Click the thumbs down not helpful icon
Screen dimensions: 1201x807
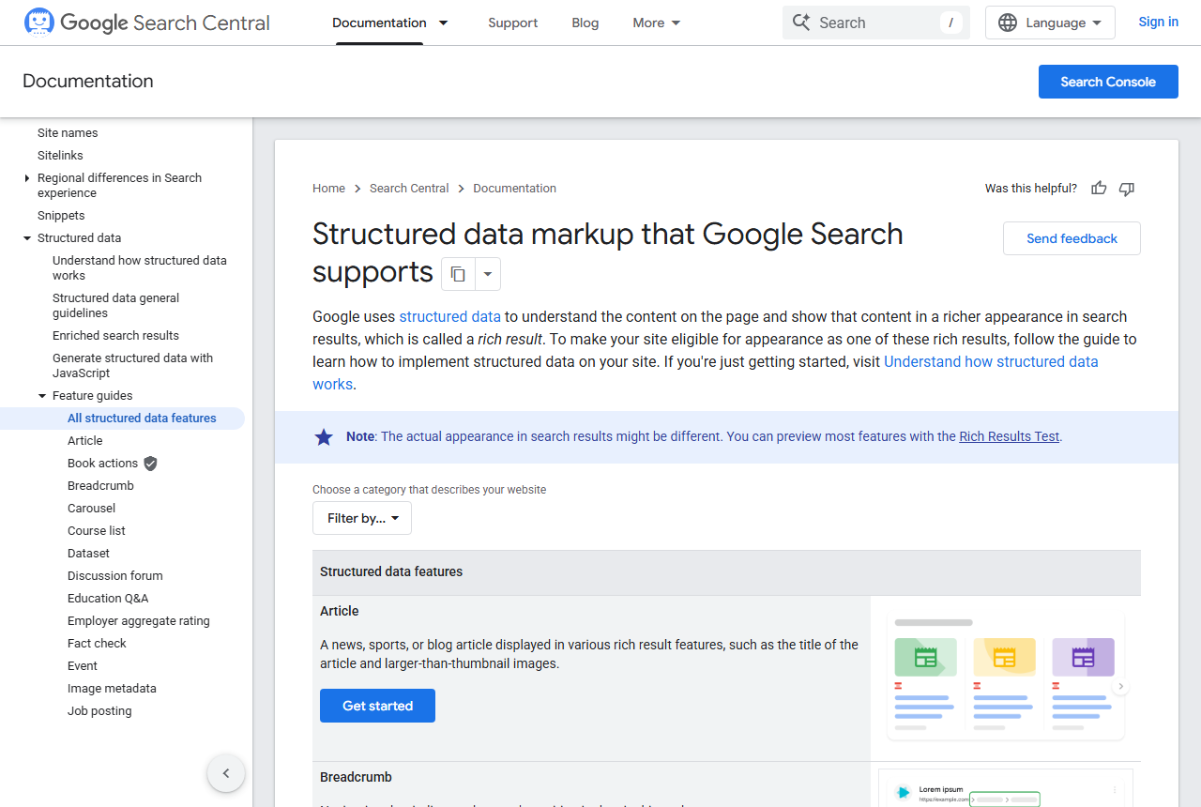click(x=1127, y=189)
